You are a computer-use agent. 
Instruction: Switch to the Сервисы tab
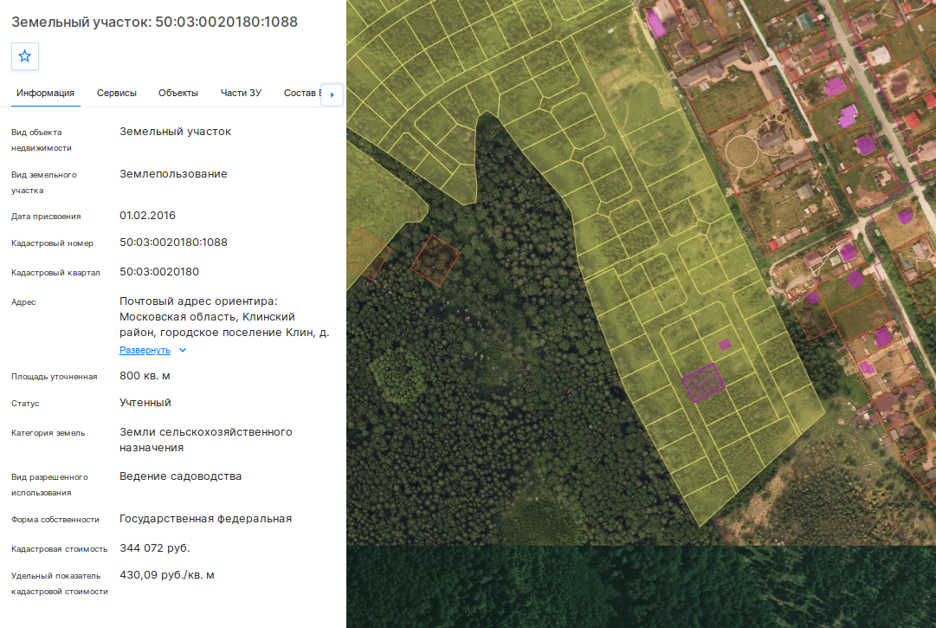117,94
